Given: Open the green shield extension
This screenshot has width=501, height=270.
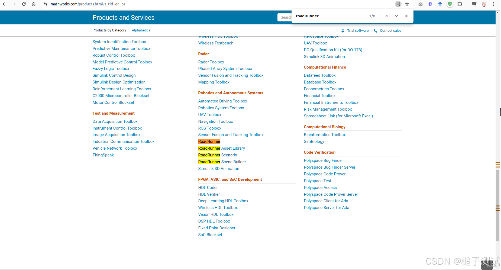Looking at the screenshot, I should (450, 4).
